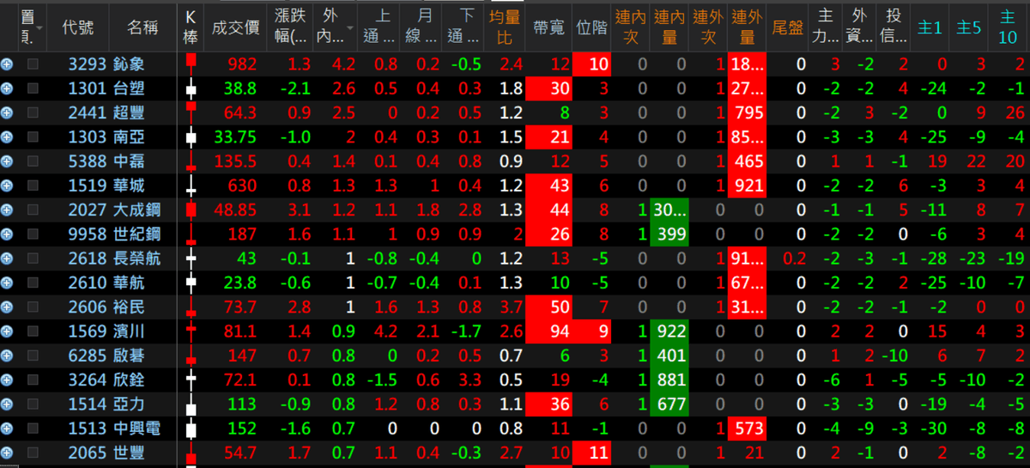Click the blue plus icon for 1569 濱川
This screenshot has width=1030, height=468.
[7, 331]
